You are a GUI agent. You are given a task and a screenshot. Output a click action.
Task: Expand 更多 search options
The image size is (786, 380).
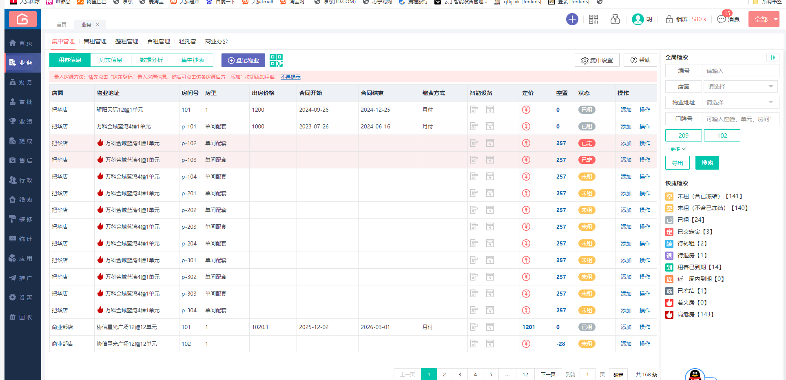coord(678,149)
